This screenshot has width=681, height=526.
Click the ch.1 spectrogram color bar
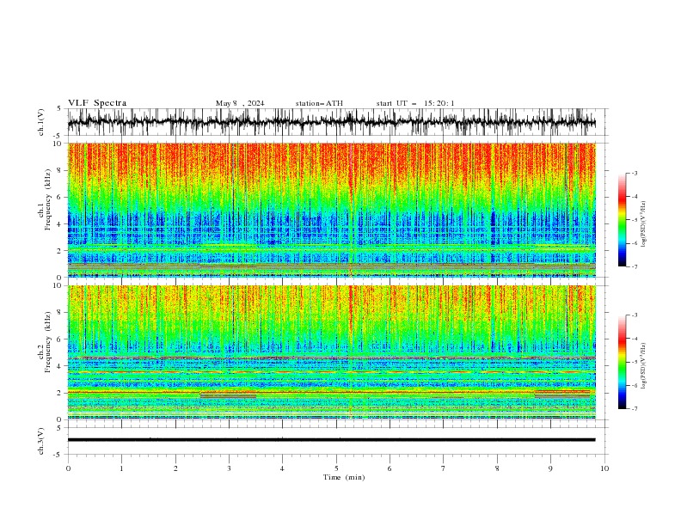(622, 220)
